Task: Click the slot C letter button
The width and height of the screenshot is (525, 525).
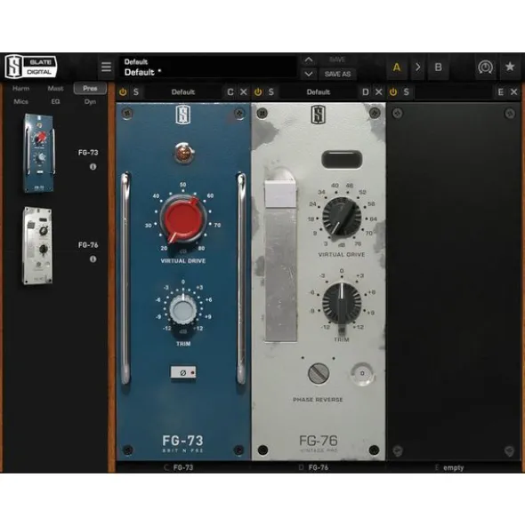Action: [x=230, y=92]
